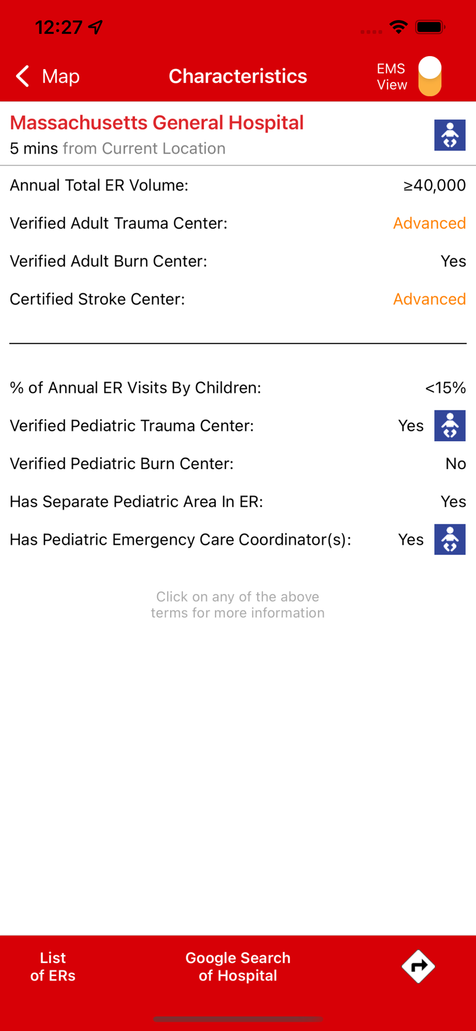Tap pediatric icon on Emergency Care Coordinator row
Image resolution: width=476 pixels, height=1031 pixels.
click(450, 540)
